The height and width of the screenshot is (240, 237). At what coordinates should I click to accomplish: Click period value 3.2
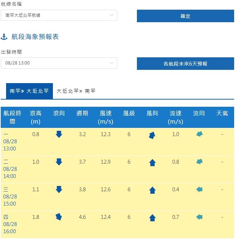point(83,134)
